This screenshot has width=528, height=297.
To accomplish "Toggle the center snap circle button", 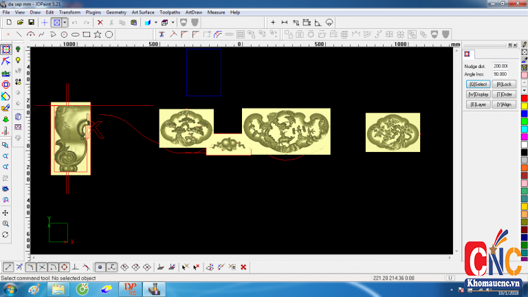I will pos(64,267).
